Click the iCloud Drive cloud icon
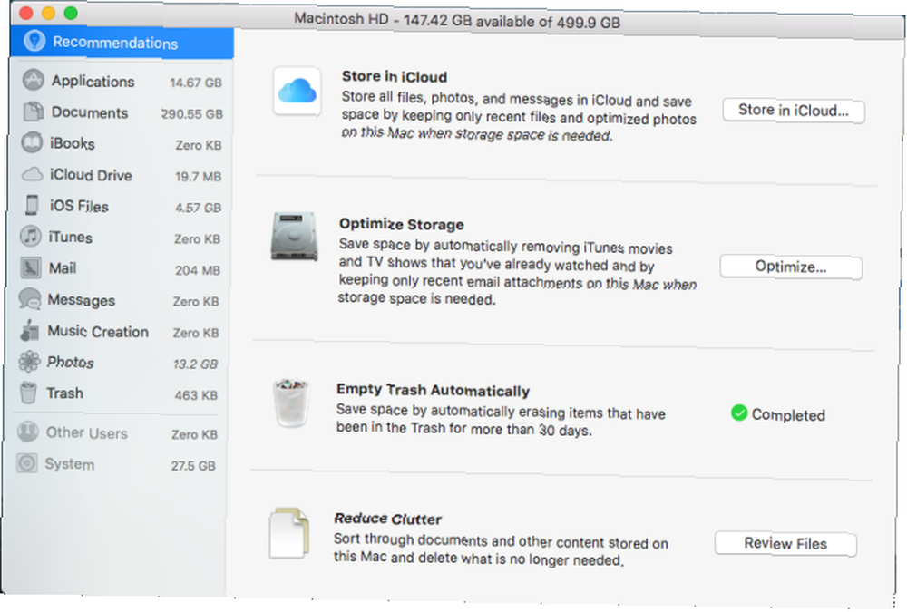The height and width of the screenshot is (612, 907). (x=32, y=173)
